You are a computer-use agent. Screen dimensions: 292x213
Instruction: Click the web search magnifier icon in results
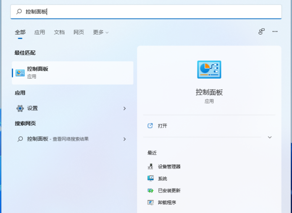[x=20, y=139]
